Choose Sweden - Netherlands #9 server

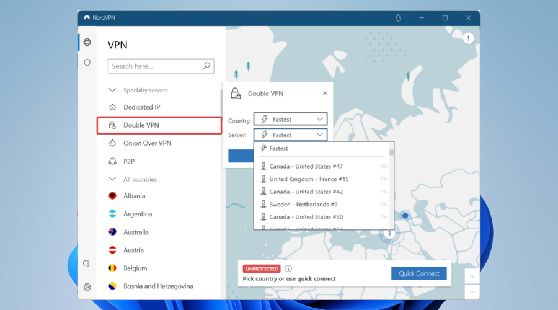[x=303, y=205]
